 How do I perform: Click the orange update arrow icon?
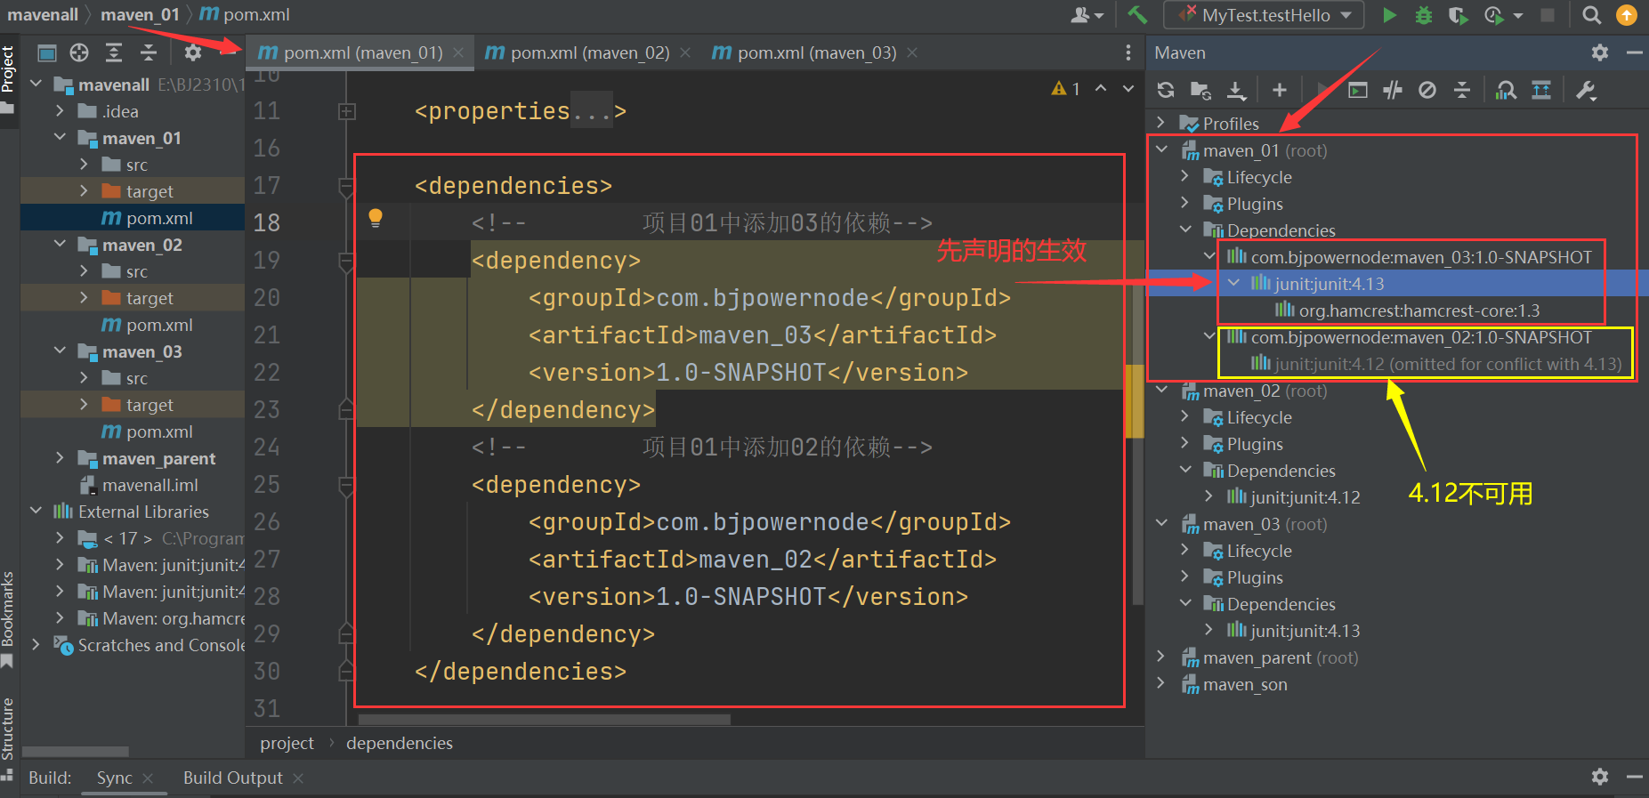pos(1627,15)
